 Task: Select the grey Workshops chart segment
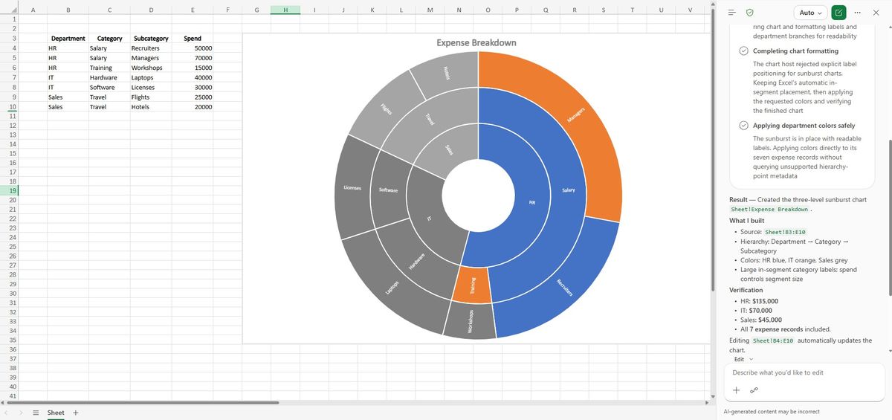click(x=469, y=321)
